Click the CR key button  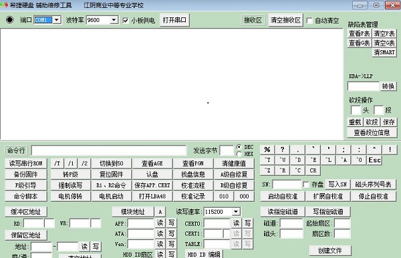point(313,170)
